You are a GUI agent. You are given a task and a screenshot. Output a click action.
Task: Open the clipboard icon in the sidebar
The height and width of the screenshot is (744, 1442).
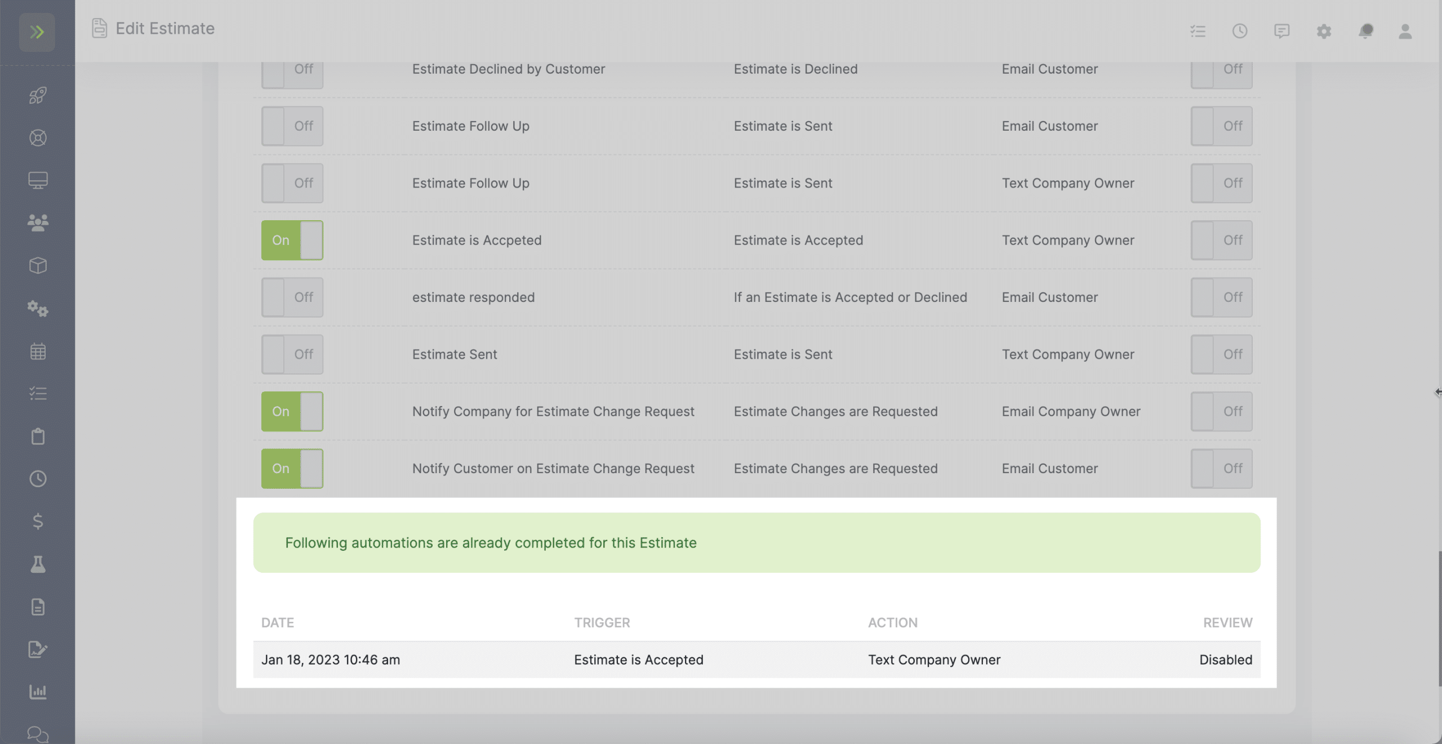(x=38, y=436)
